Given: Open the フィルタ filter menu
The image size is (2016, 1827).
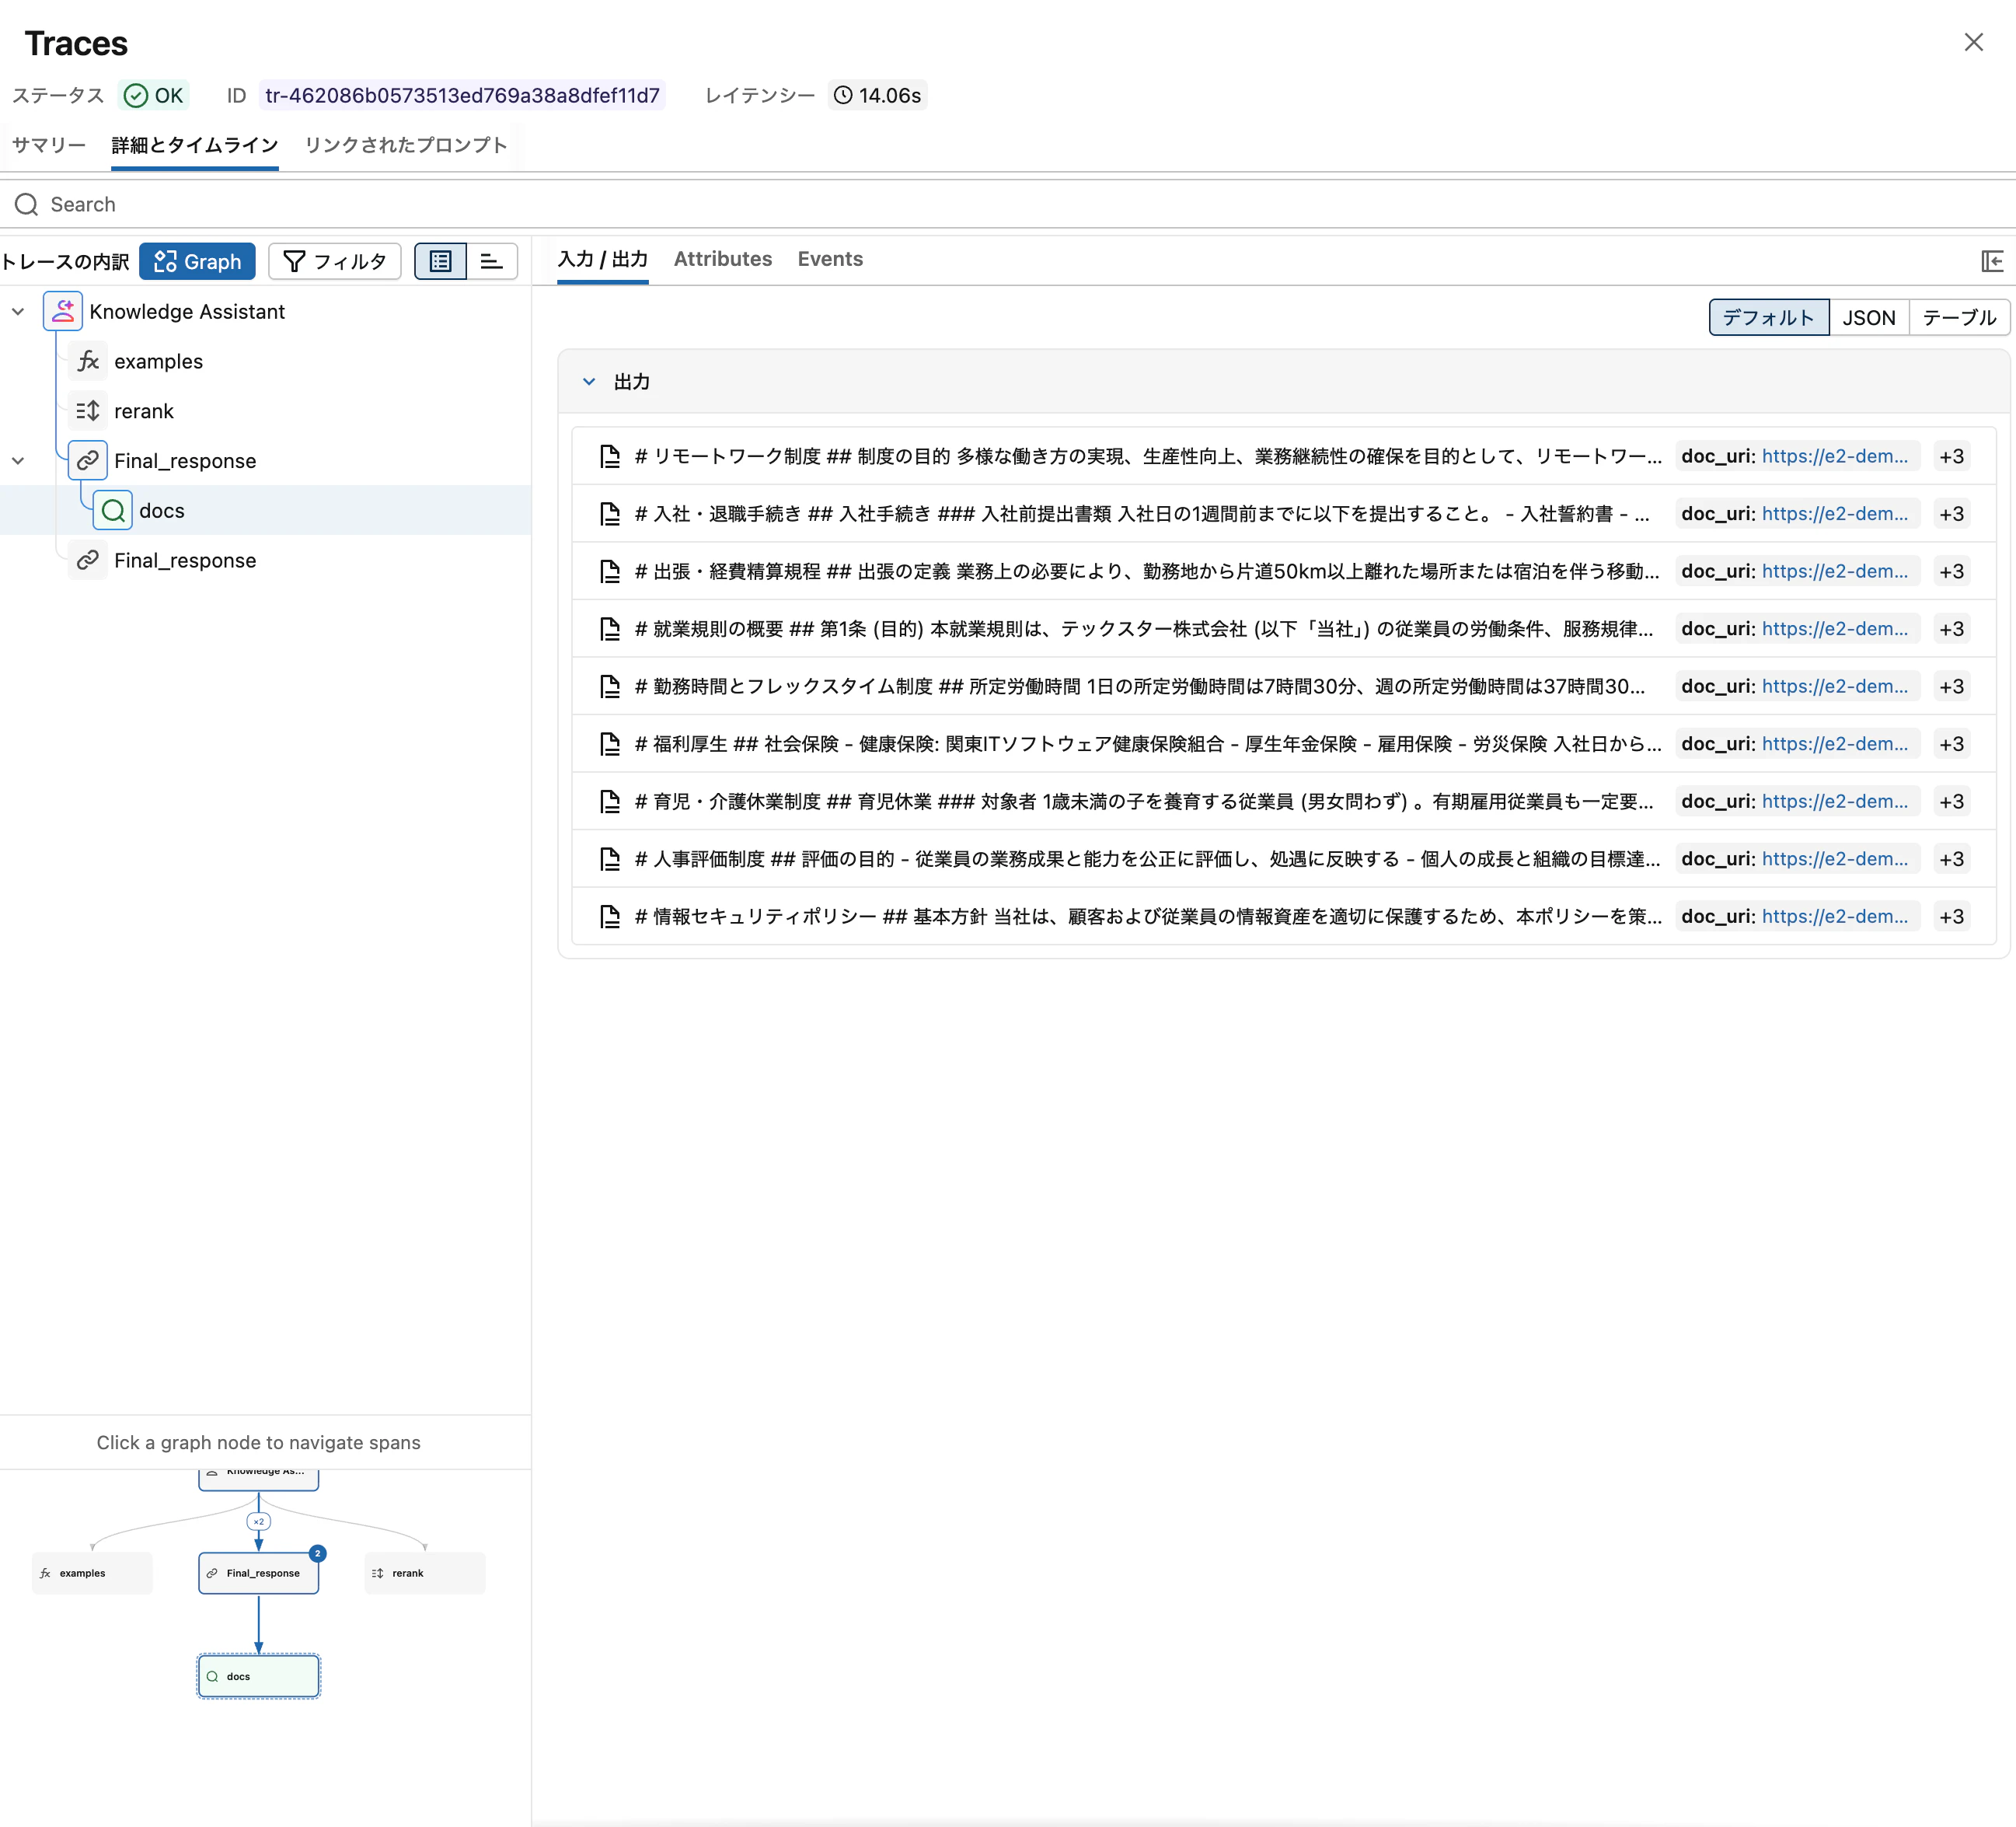Looking at the screenshot, I should click(335, 261).
